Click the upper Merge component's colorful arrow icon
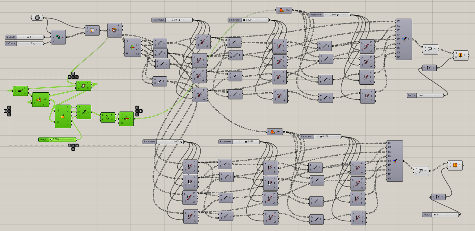 pos(404,39)
